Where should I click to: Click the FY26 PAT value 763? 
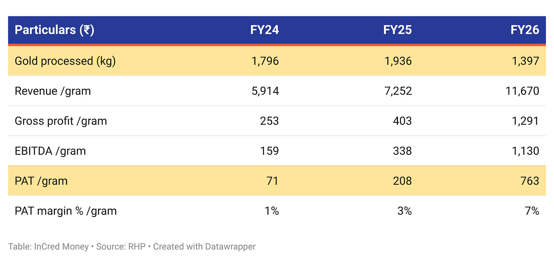[529, 181]
